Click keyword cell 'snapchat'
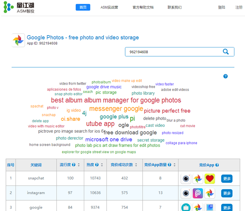The width and height of the screenshot is (245, 211). pyautogui.click(x=36, y=178)
